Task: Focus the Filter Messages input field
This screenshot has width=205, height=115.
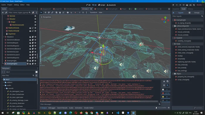Action: point(99,104)
